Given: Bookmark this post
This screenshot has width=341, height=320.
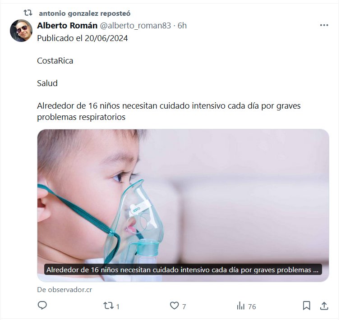Looking at the screenshot, I should click(x=306, y=306).
